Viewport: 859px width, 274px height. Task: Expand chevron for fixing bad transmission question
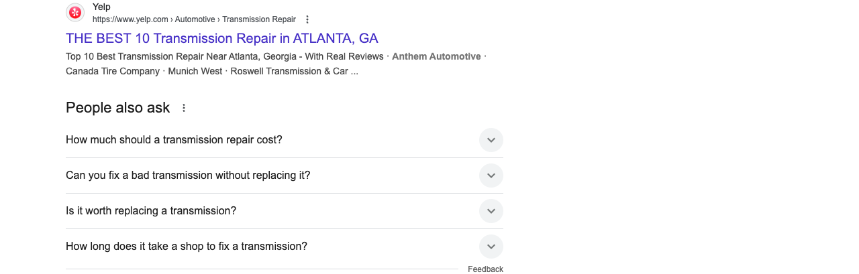click(491, 176)
